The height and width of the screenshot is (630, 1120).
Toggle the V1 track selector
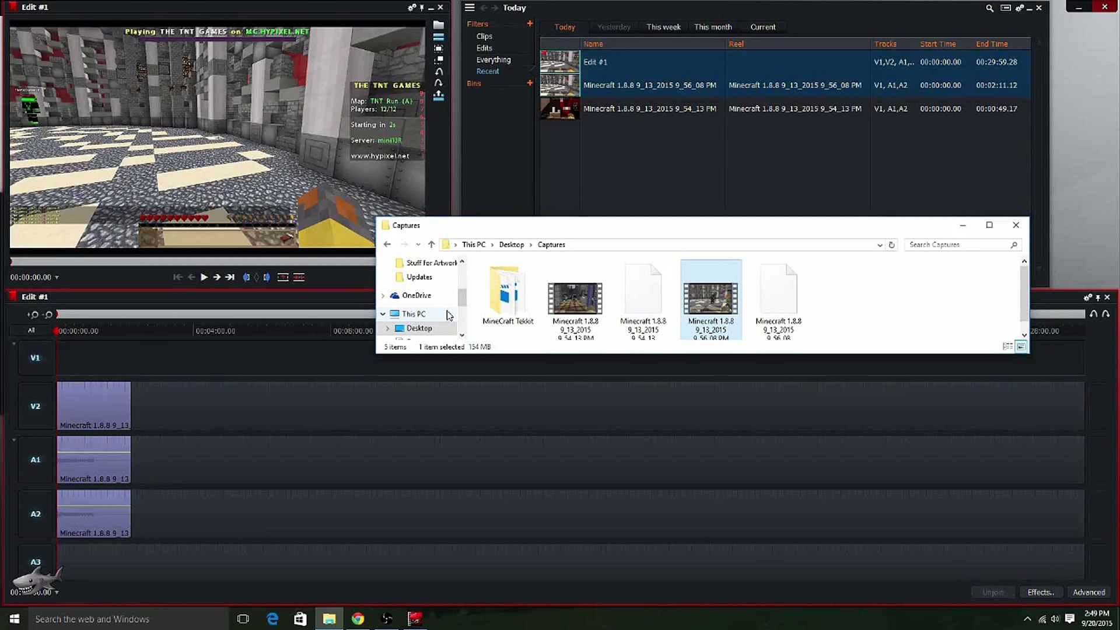click(x=35, y=358)
